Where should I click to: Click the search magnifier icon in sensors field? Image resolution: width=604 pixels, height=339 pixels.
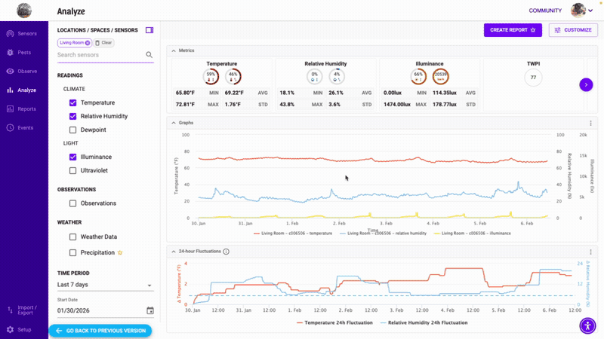(149, 55)
